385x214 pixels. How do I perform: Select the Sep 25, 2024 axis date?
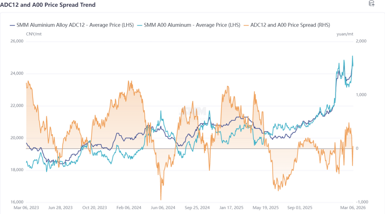pyautogui.click(x=197, y=208)
